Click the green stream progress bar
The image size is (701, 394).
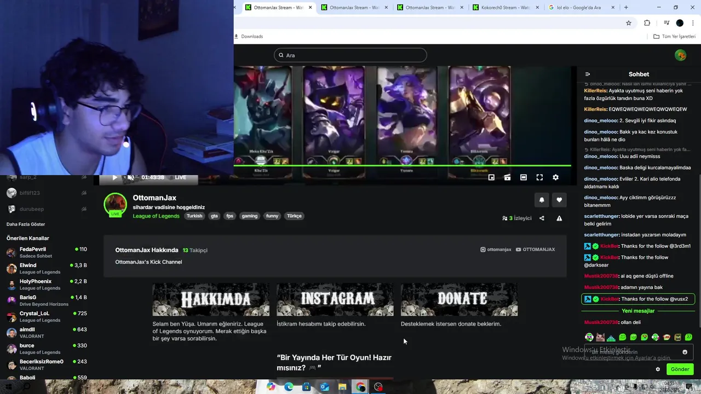click(x=402, y=165)
